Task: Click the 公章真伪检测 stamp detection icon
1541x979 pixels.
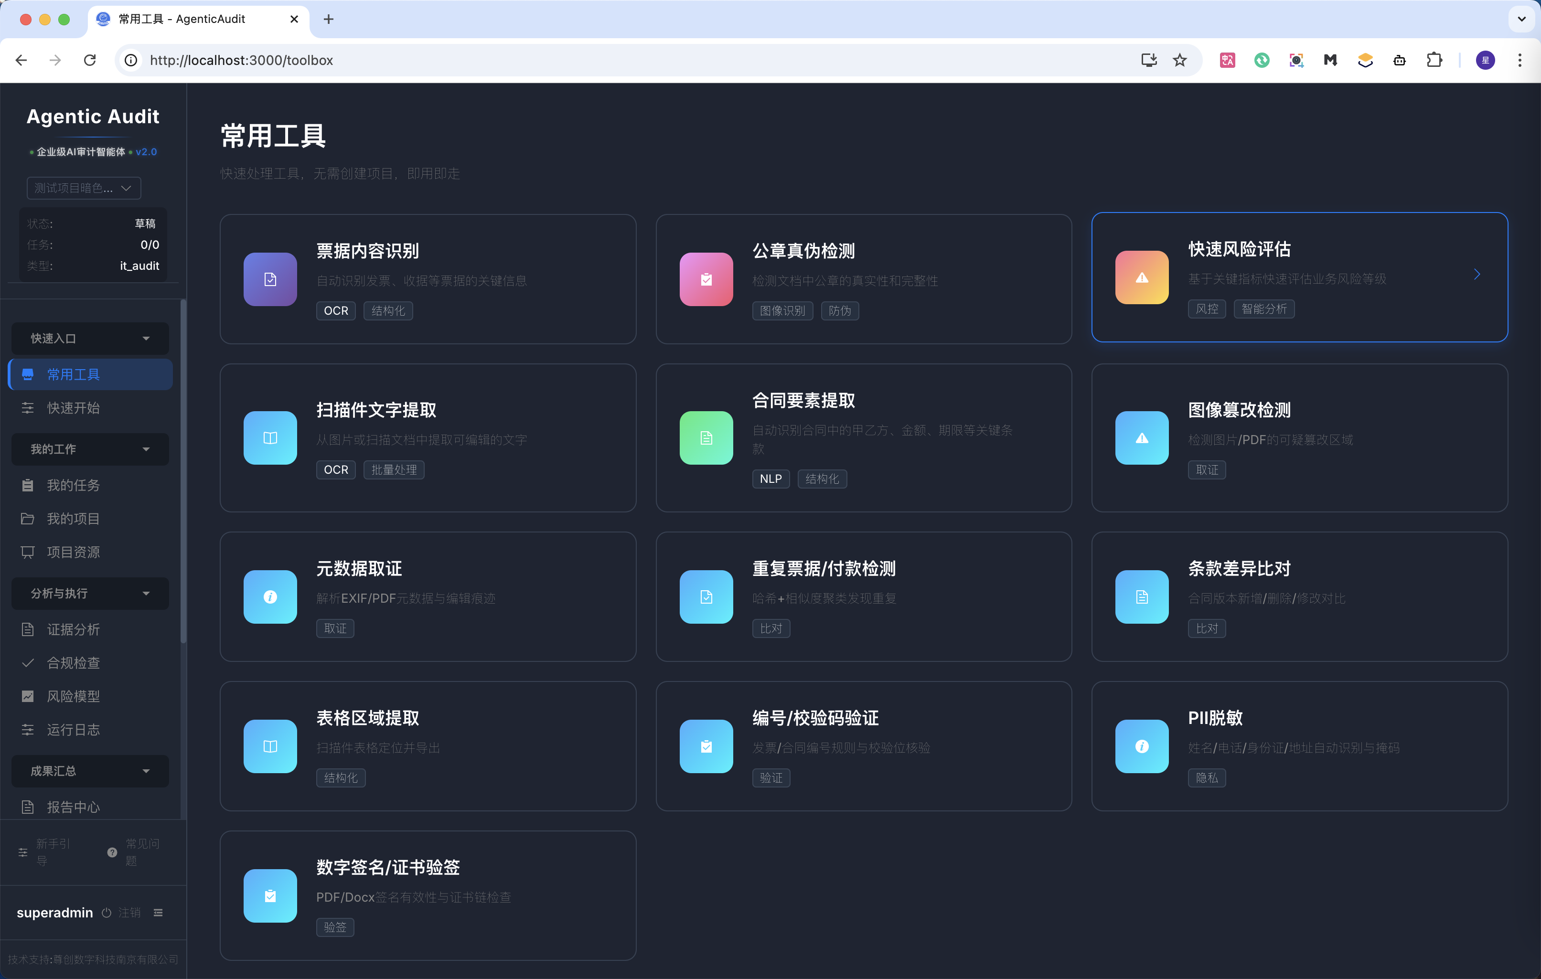Action: click(x=705, y=279)
